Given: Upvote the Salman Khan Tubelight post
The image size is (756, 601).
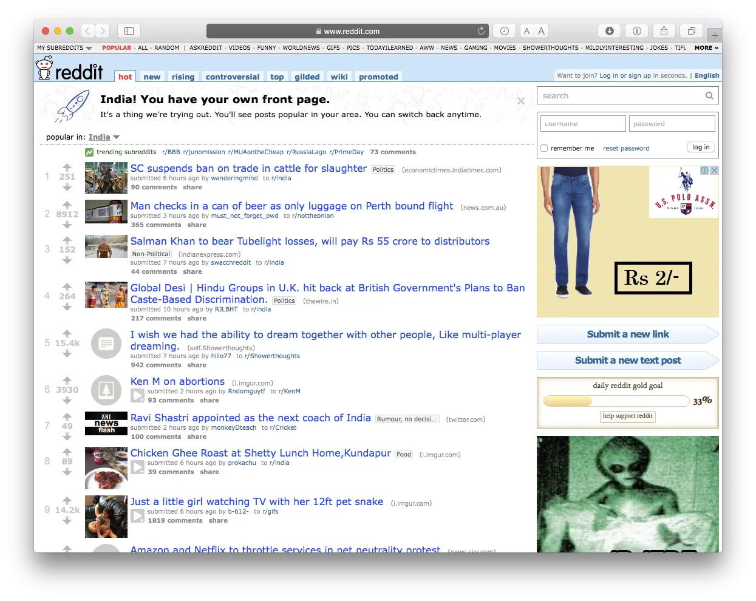Looking at the screenshot, I should 67,240.
